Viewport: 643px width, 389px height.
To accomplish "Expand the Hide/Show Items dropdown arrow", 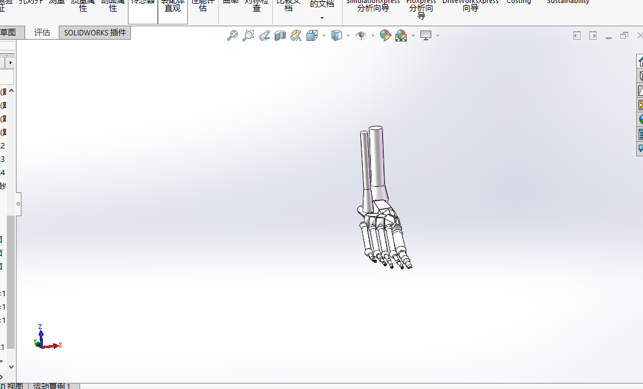I will [373, 36].
